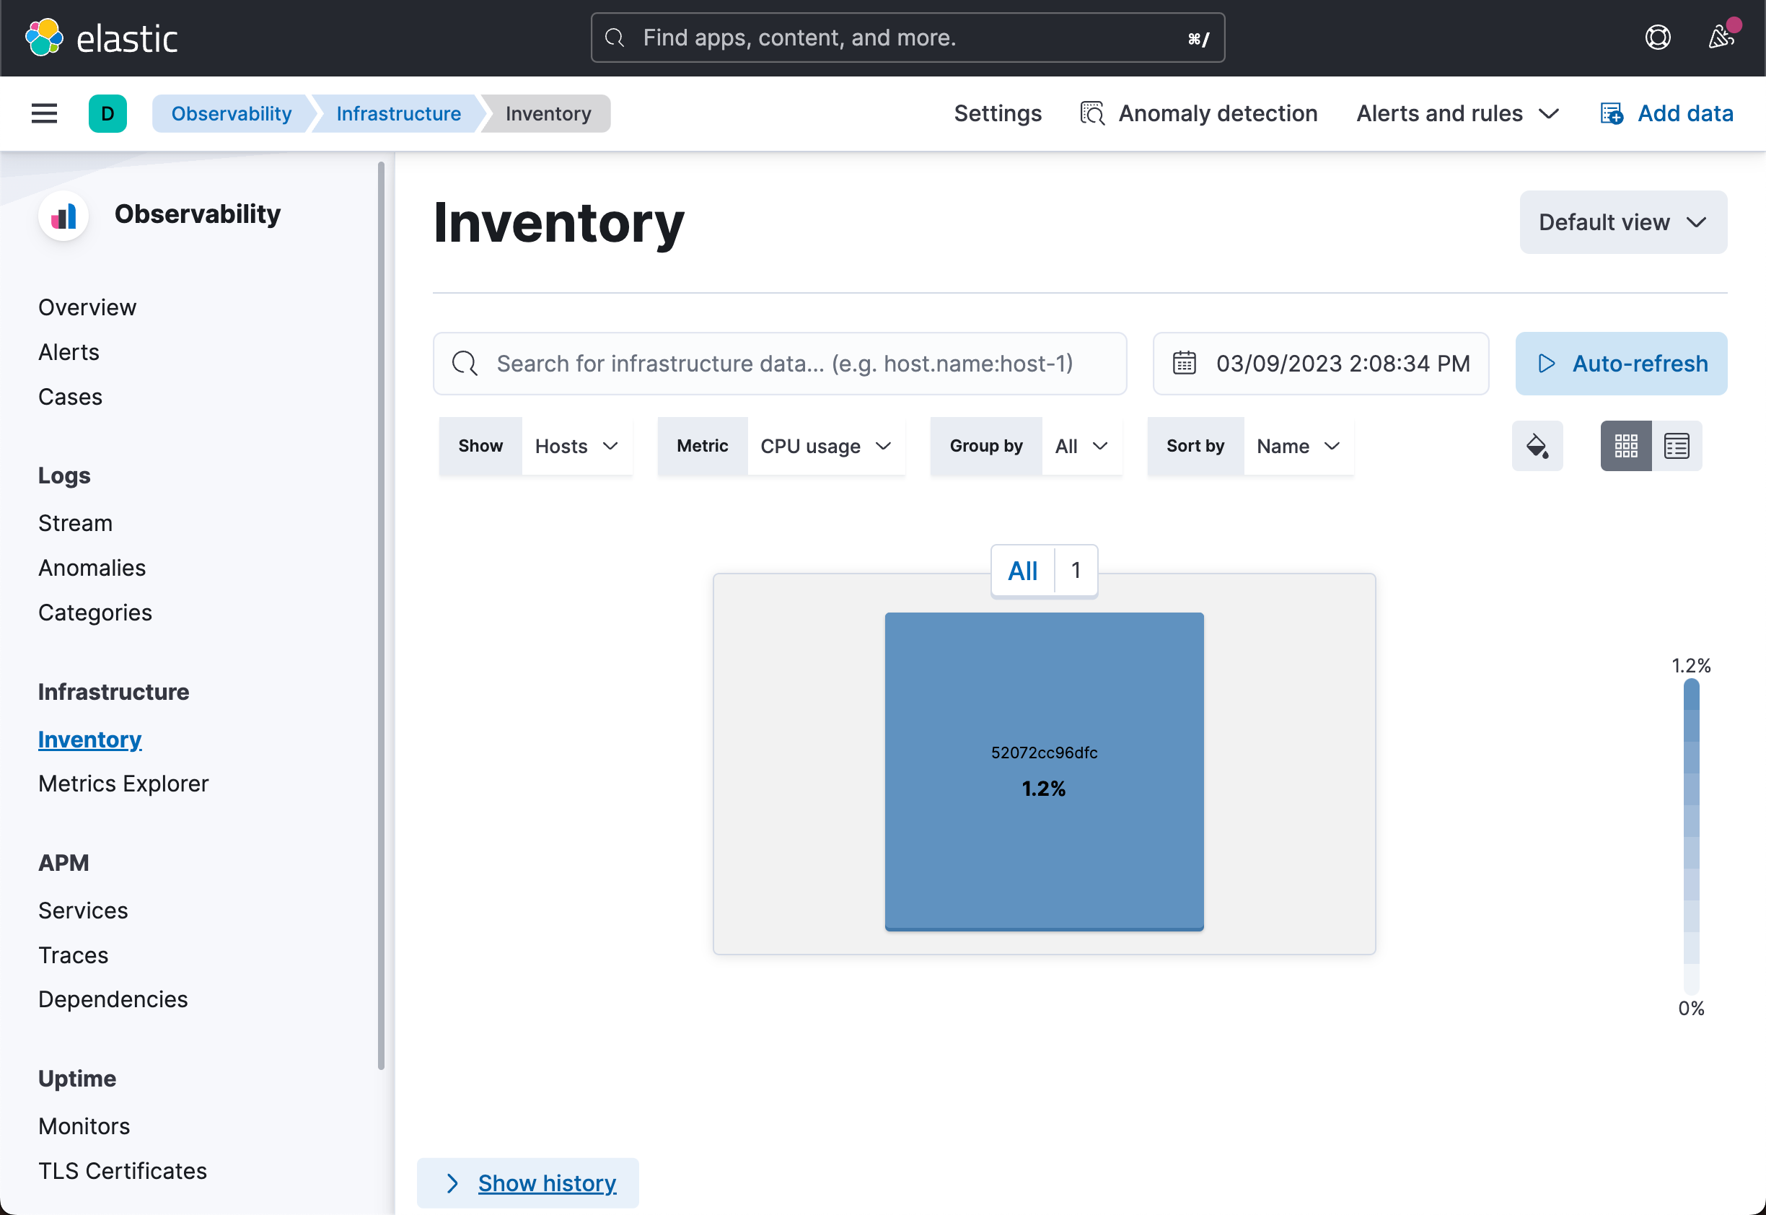Focus the global Find apps search bar
Image resolution: width=1766 pixels, height=1215 pixels.
(x=908, y=38)
